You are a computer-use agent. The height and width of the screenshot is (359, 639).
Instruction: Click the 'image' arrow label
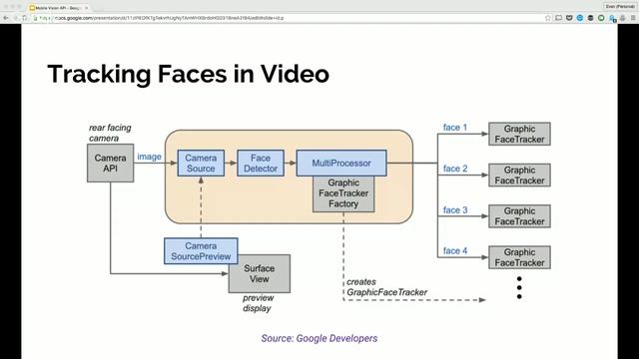coord(149,157)
